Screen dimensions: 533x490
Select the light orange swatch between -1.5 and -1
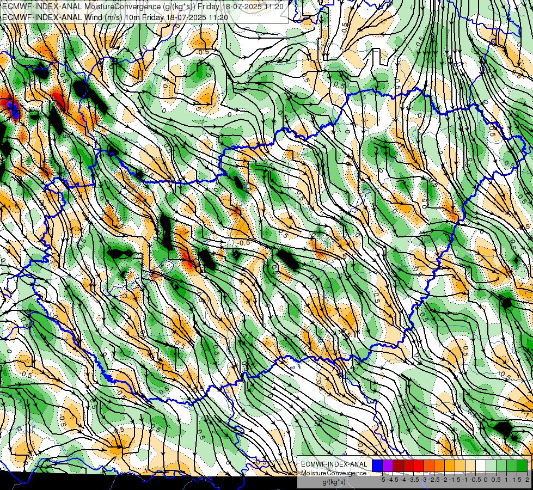click(x=460, y=466)
